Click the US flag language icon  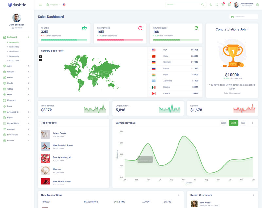point(64,5)
